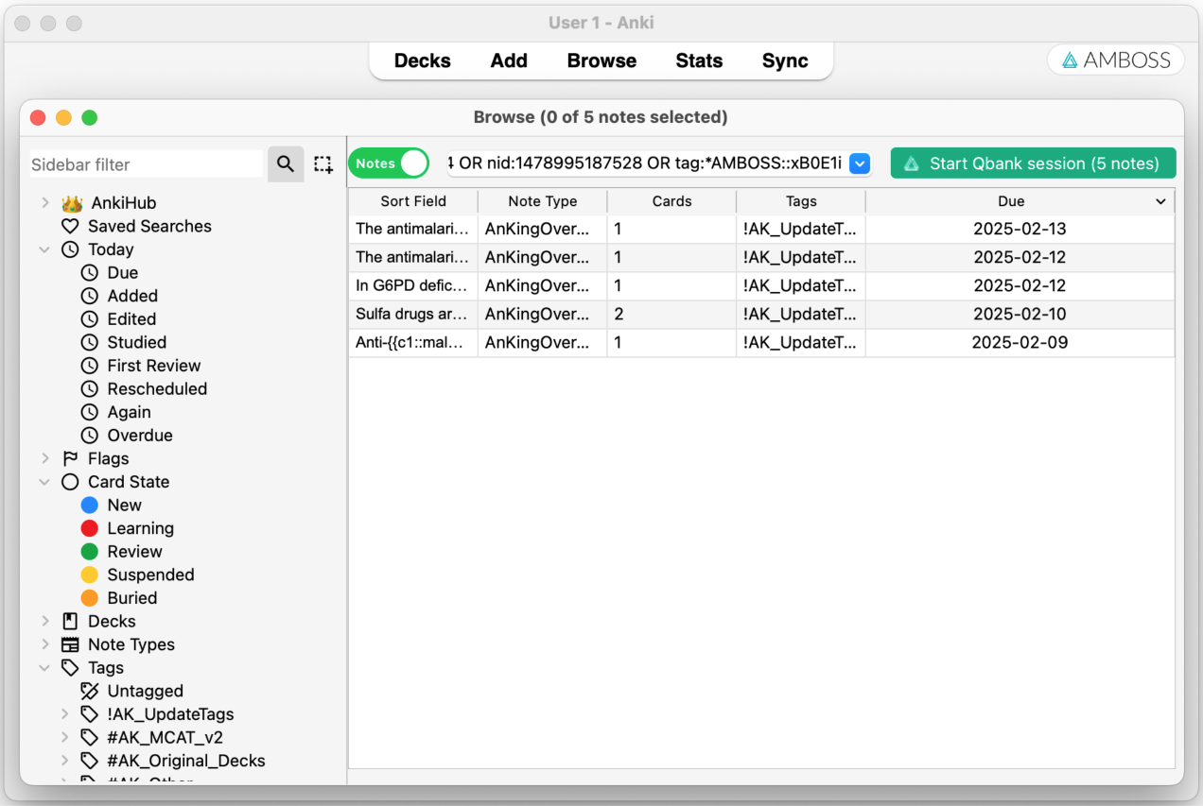Click the Due column header
1203x806 pixels.
coord(1020,201)
